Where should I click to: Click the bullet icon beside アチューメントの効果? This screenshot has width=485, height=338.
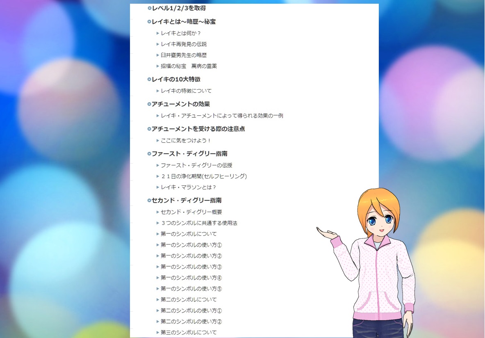(x=149, y=104)
